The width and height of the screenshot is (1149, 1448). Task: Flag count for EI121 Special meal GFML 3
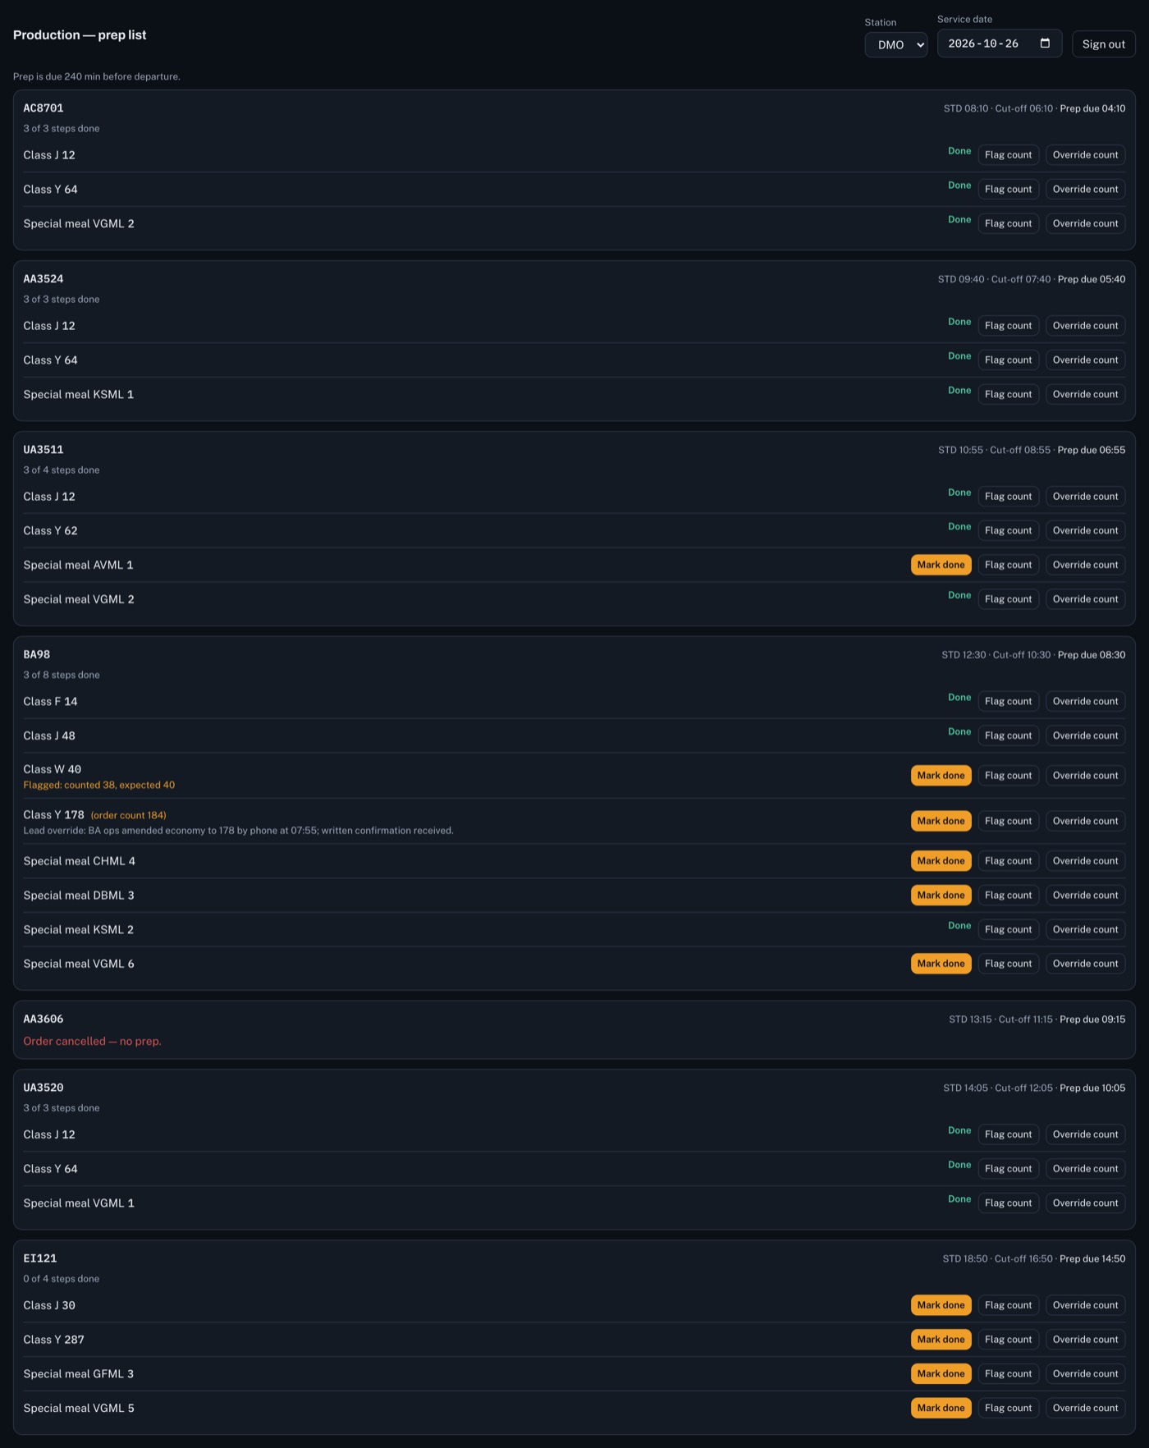[x=1009, y=1374]
